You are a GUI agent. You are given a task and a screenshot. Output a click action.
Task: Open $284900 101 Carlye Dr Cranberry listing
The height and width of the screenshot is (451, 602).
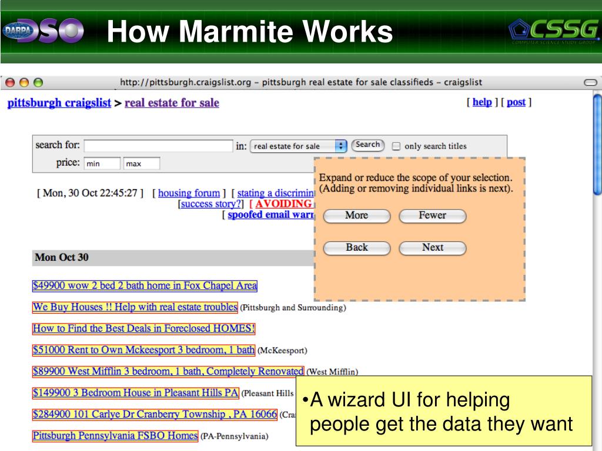point(155,415)
